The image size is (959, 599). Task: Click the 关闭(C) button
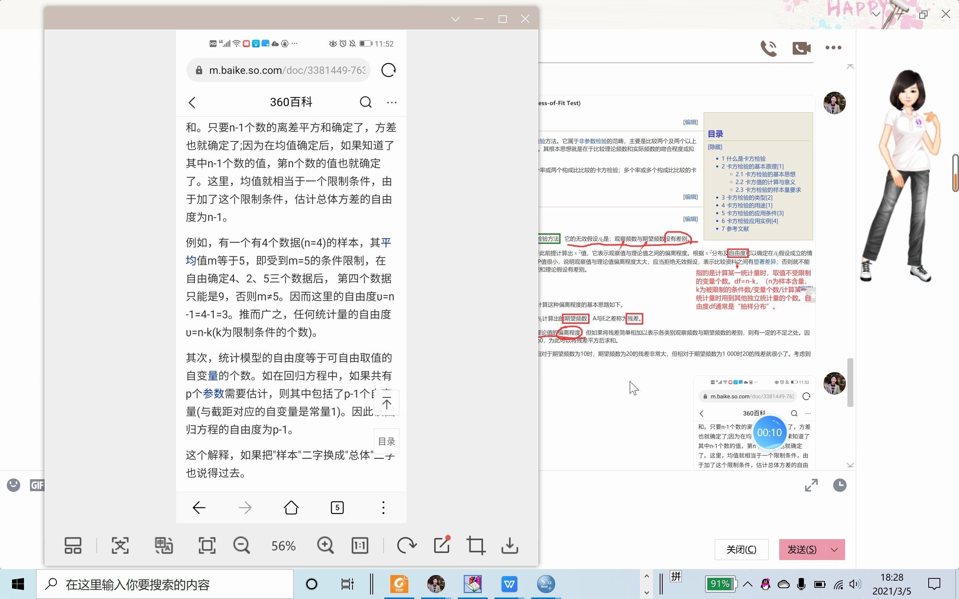(741, 550)
